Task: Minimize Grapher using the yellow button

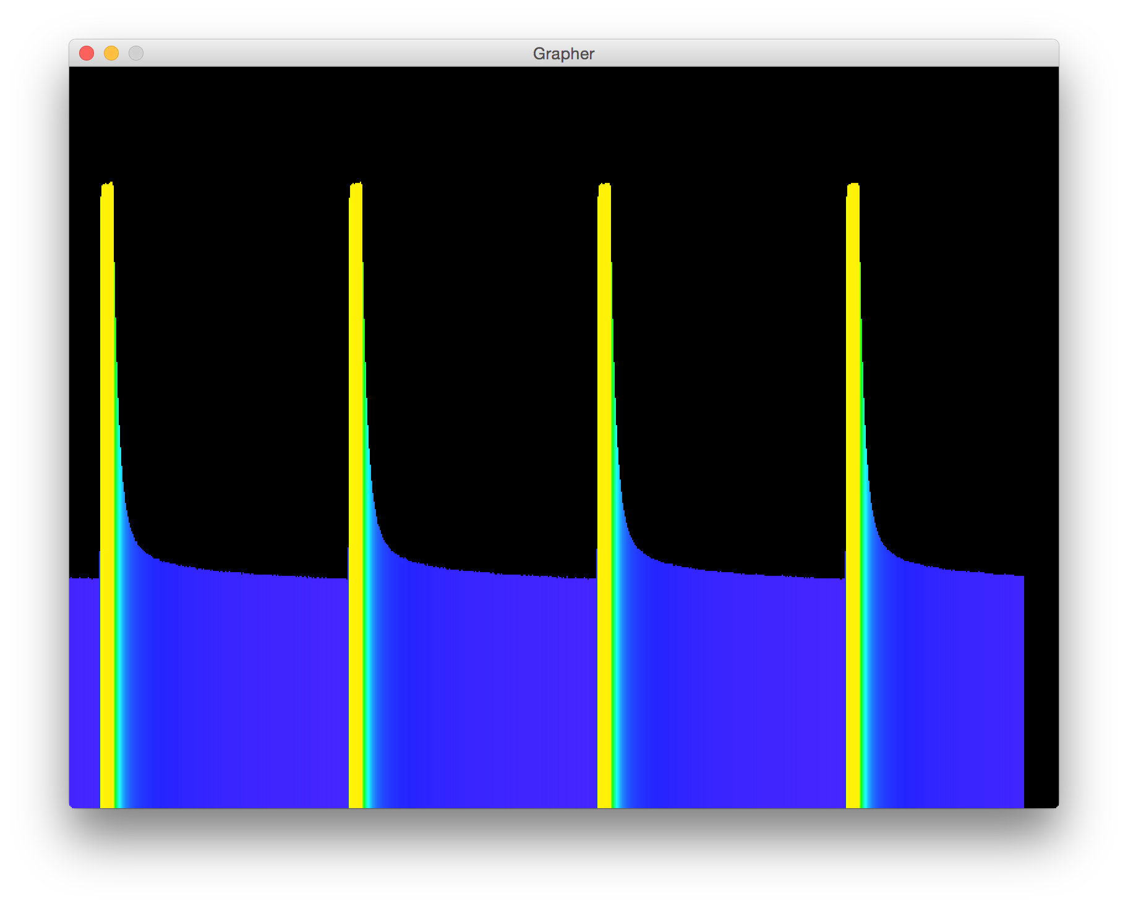Action: point(111,54)
